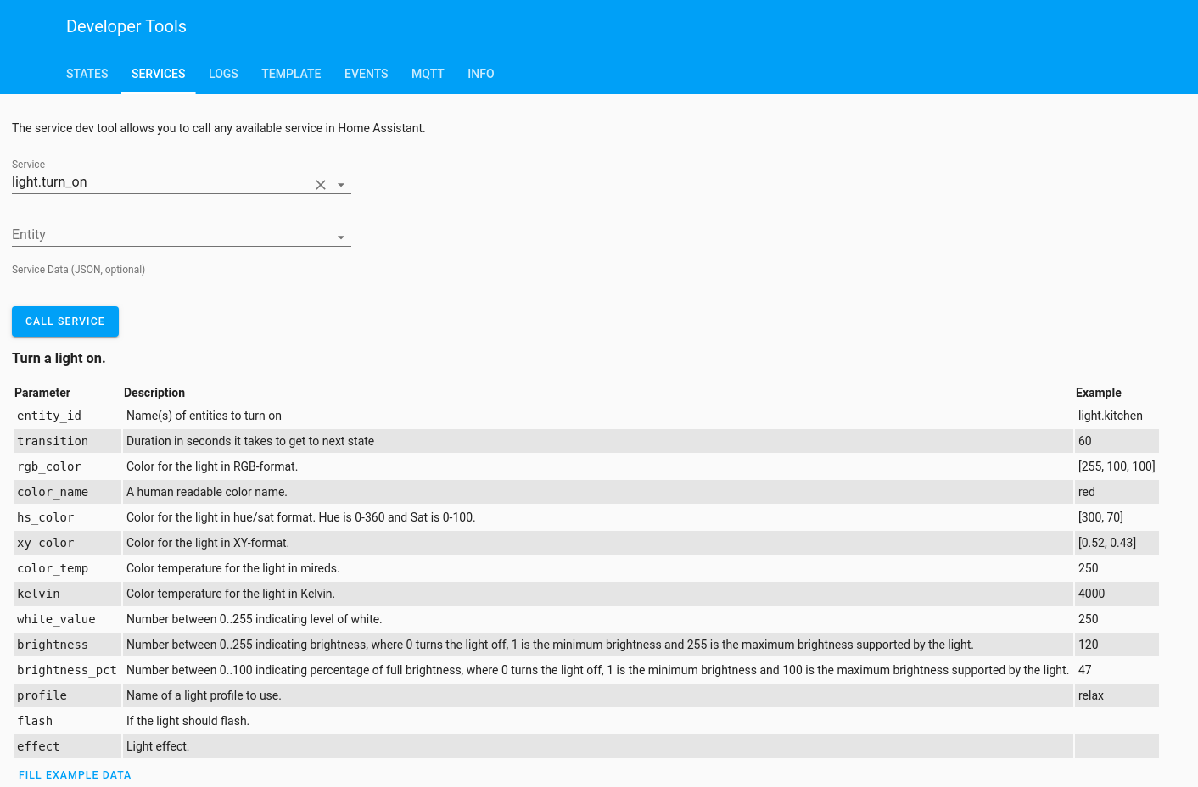Click the Entity input field
The width and height of the screenshot is (1198, 787).
153,234
